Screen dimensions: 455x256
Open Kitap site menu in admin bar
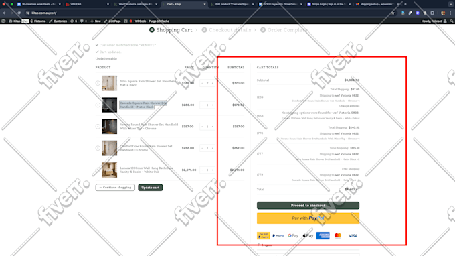point(15,21)
